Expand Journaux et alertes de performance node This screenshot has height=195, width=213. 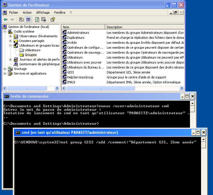10,59
